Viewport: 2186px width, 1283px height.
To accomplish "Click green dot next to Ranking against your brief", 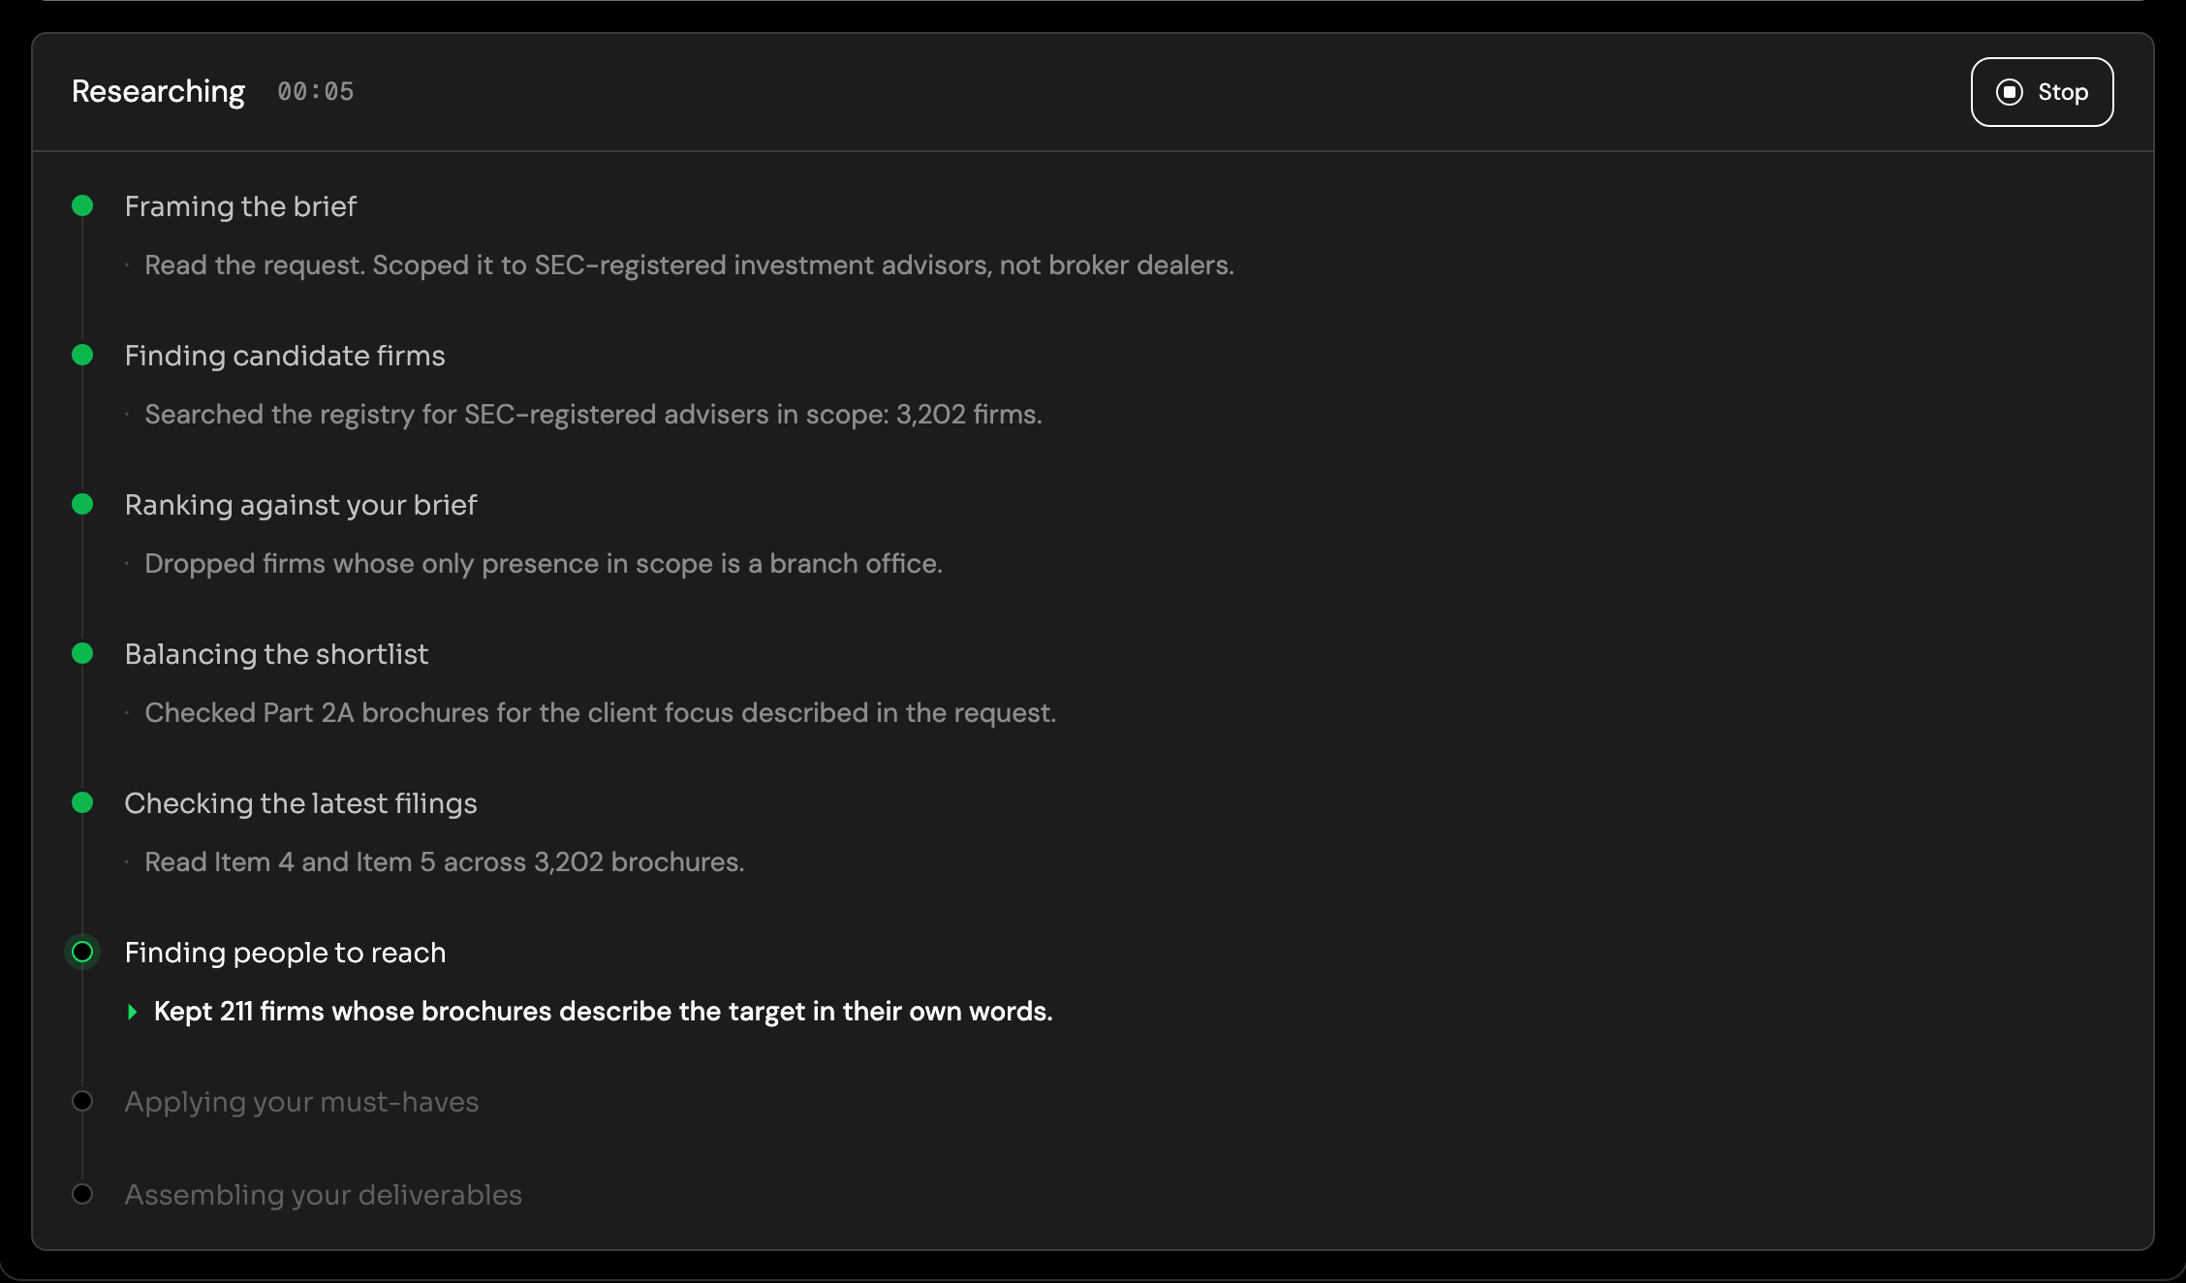I will [x=82, y=504].
